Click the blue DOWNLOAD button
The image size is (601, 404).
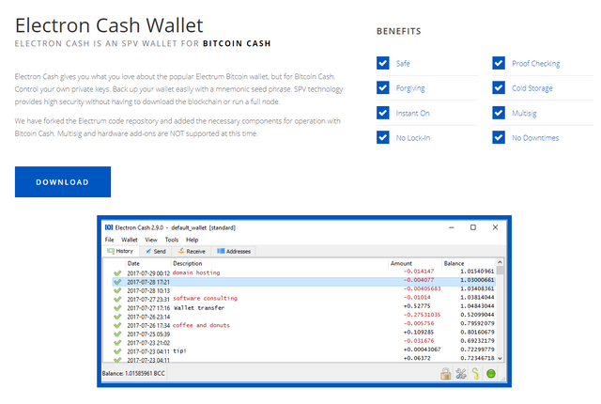click(x=63, y=181)
